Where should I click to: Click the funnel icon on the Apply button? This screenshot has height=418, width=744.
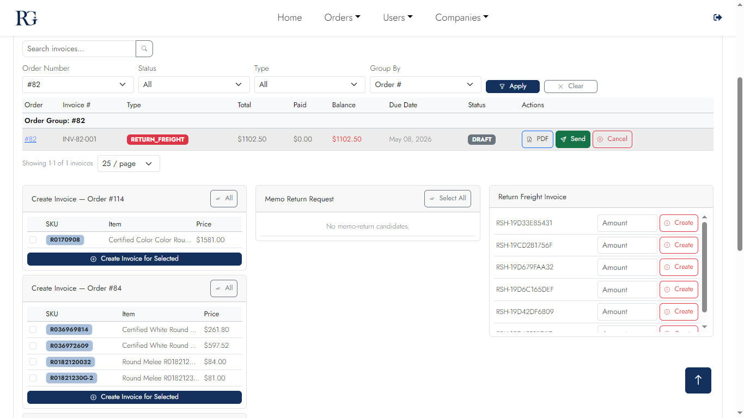tap(502, 86)
